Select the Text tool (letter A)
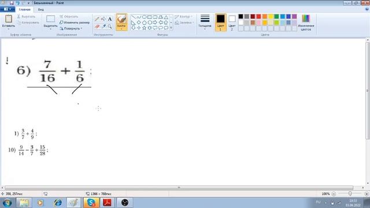The height and width of the screenshot is (208, 370). click(110, 19)
